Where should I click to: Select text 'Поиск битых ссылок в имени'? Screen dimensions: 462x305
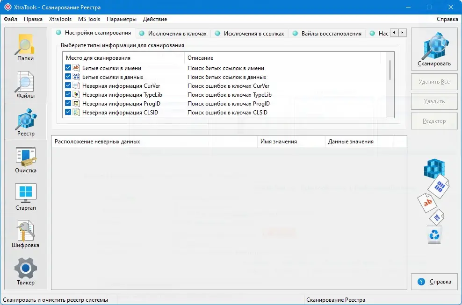click(226, 68)
